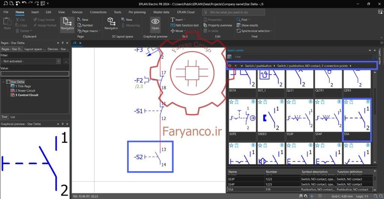The height and width of the screenshot is (199, 384).
Task: Open the Insert center panel menu arrow
Action: 370,50
